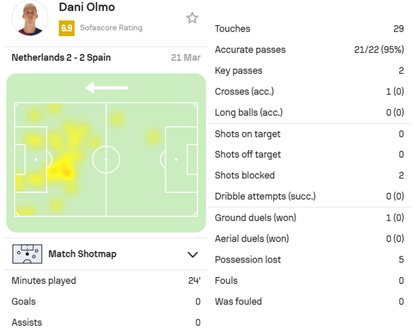Open the Netherlands 2 - 2 Spain match
414x331 pixels.
click(61, 57)
